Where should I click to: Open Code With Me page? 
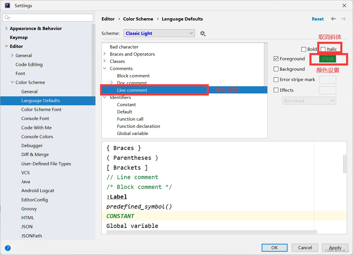tap(36, 128)
